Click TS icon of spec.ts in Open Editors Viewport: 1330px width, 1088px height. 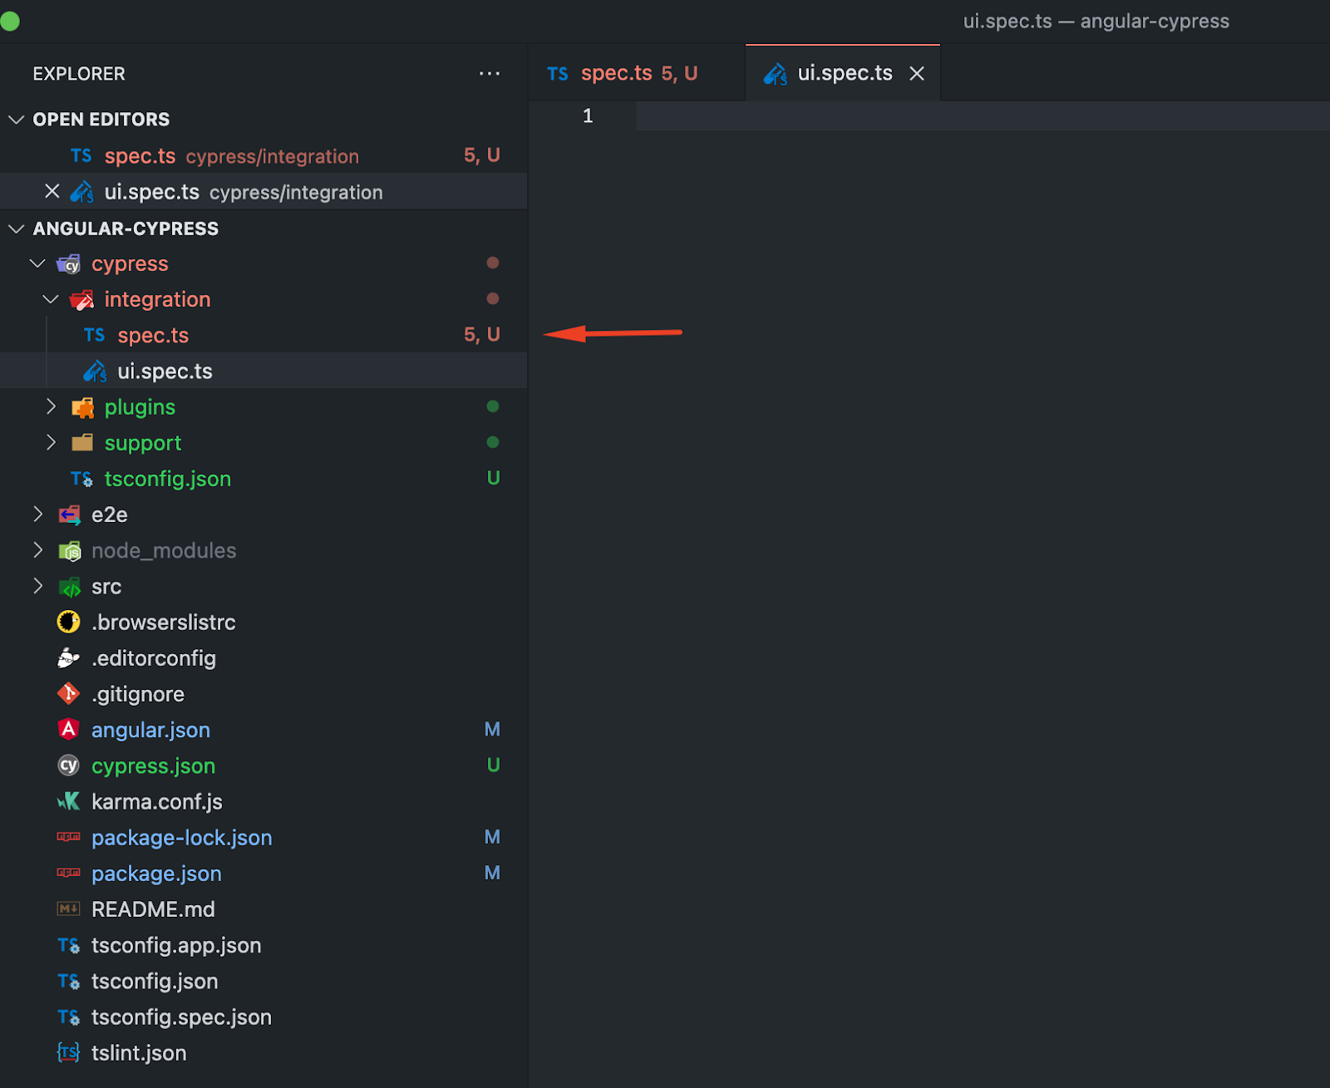81,155
